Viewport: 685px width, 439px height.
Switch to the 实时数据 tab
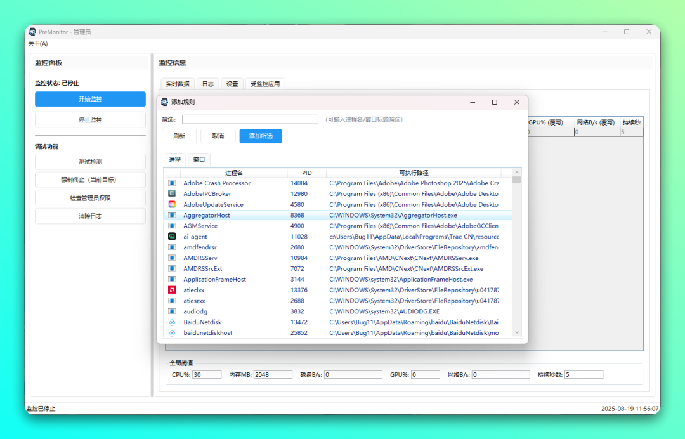pos(178,84)
